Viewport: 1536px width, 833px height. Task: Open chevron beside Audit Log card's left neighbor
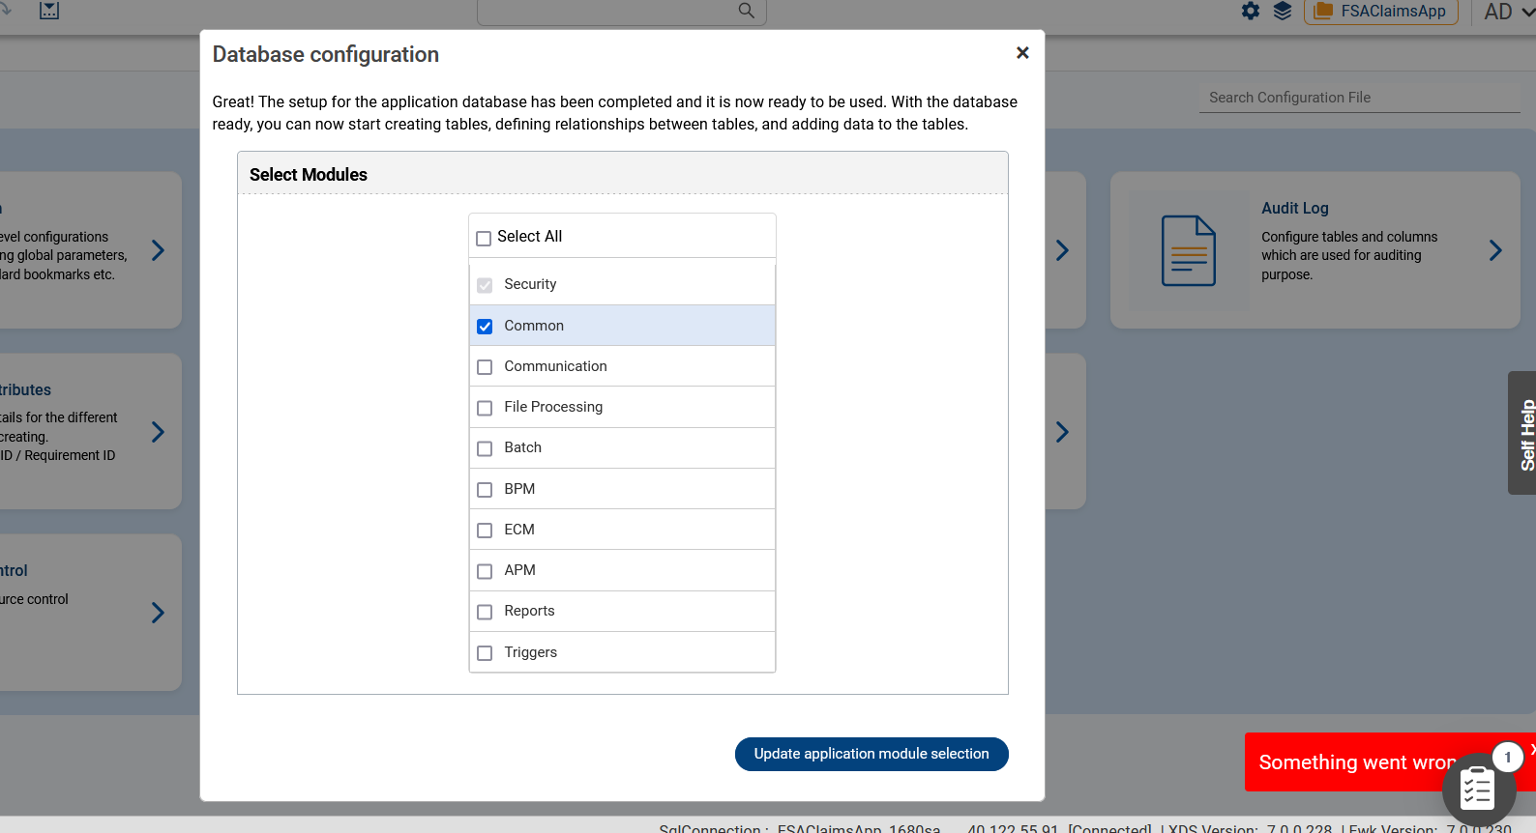pos(1062,250)
